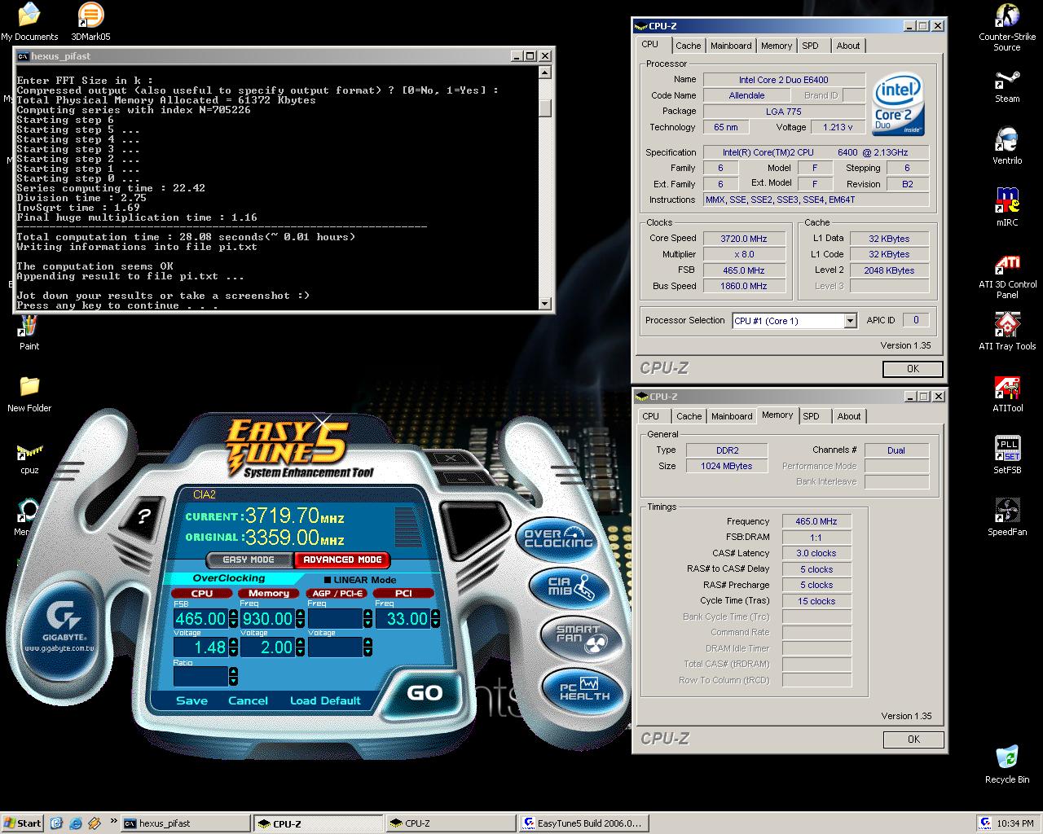Launch ATI Tray Tools shortcut
Viewport: 1043px width, 834px height.
pos(1007,332)
